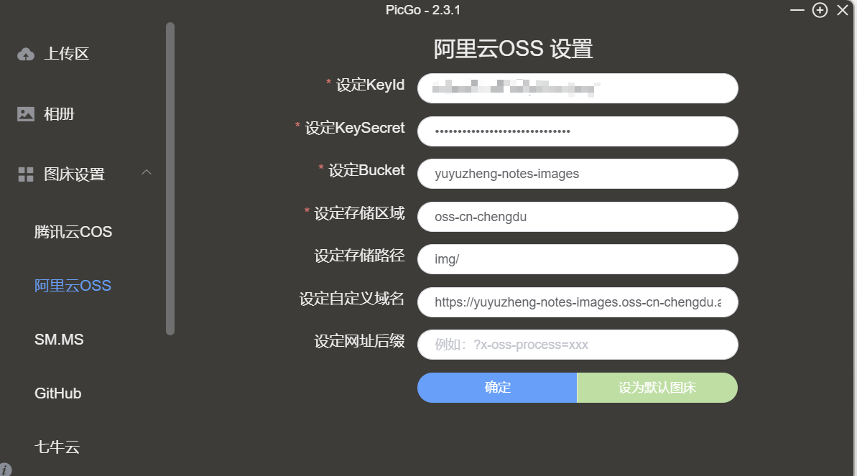Open the 相册 album page
This screenshot has height=476, width=857.
coord(59,114)
